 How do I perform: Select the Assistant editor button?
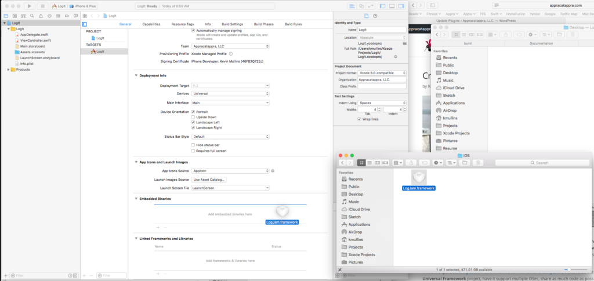coord(361,6)
